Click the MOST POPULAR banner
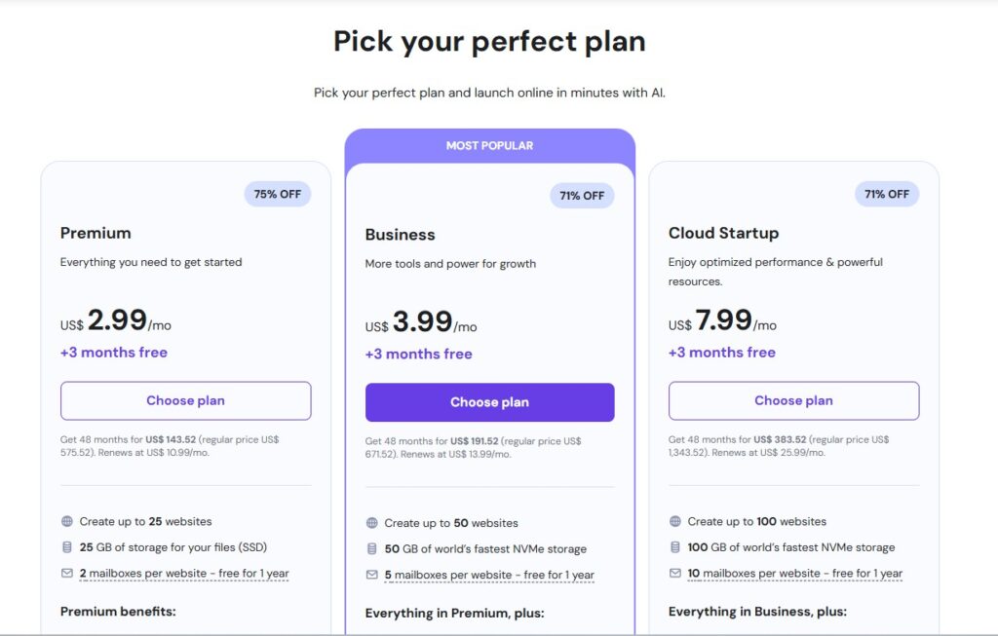 (489, 146)
